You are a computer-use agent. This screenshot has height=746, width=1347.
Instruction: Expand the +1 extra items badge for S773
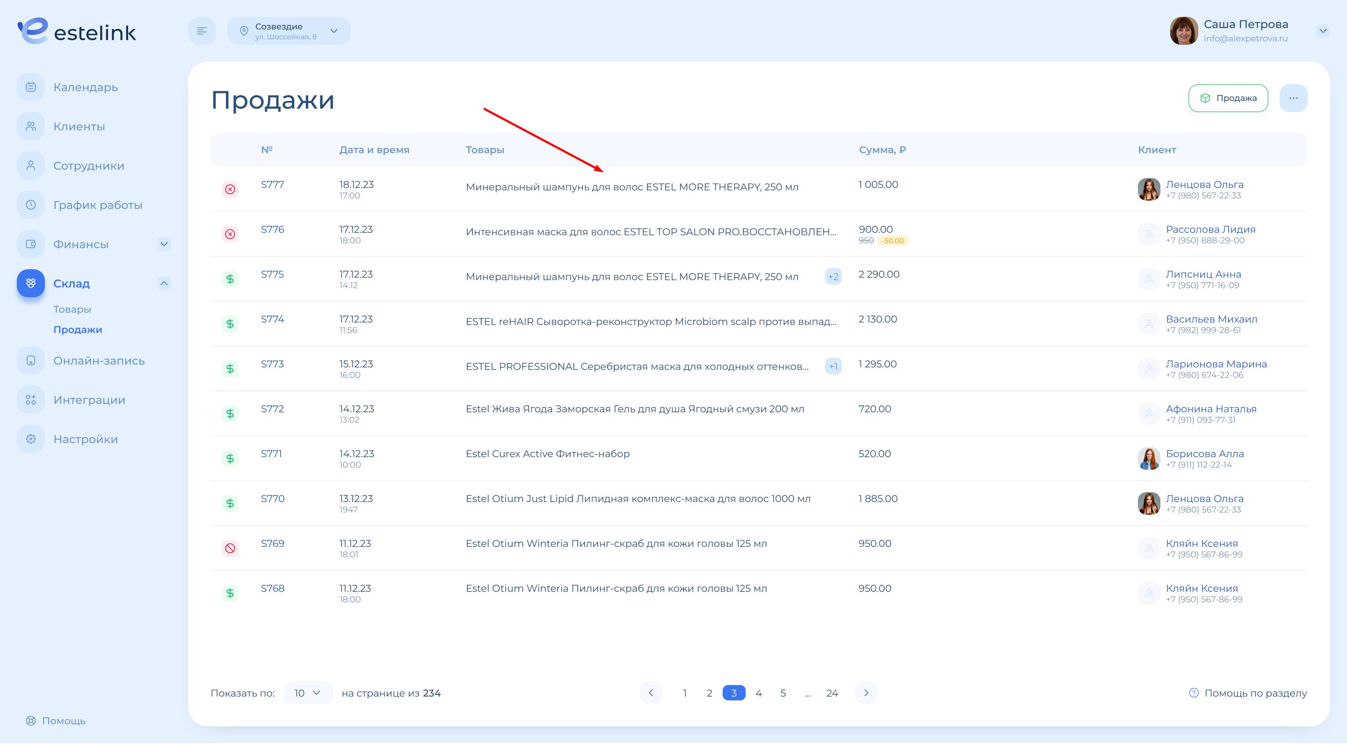pos(833,367)
